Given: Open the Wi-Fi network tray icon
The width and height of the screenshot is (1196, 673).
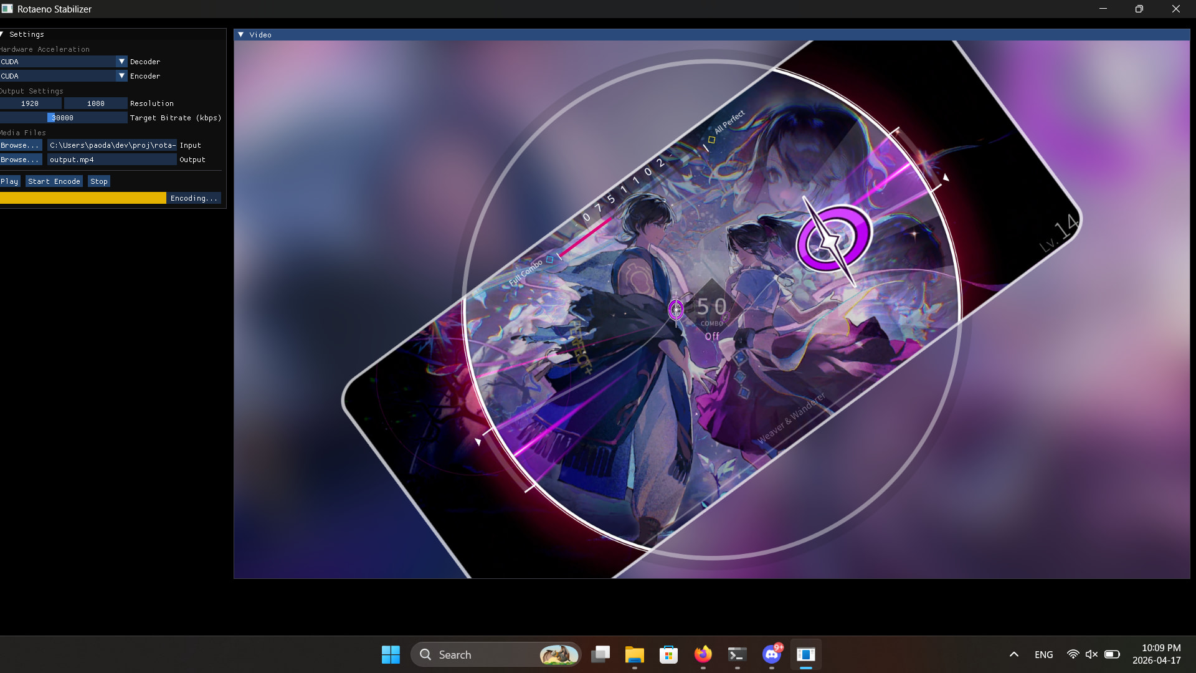Looking at the screenshot, I should click(1073, 655).
